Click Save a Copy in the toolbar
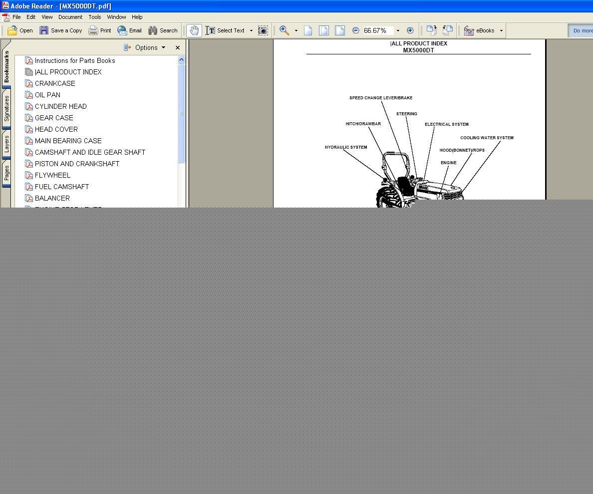The width and height of the screenshot is (593, 494). [60, 30]
